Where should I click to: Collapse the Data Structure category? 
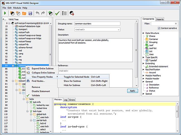pos(143,33)
